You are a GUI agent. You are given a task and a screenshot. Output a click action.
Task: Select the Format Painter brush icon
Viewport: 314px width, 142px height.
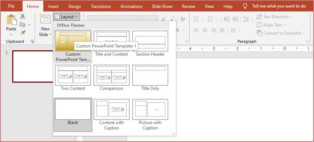pyautogui.click(x=23, y=33)
